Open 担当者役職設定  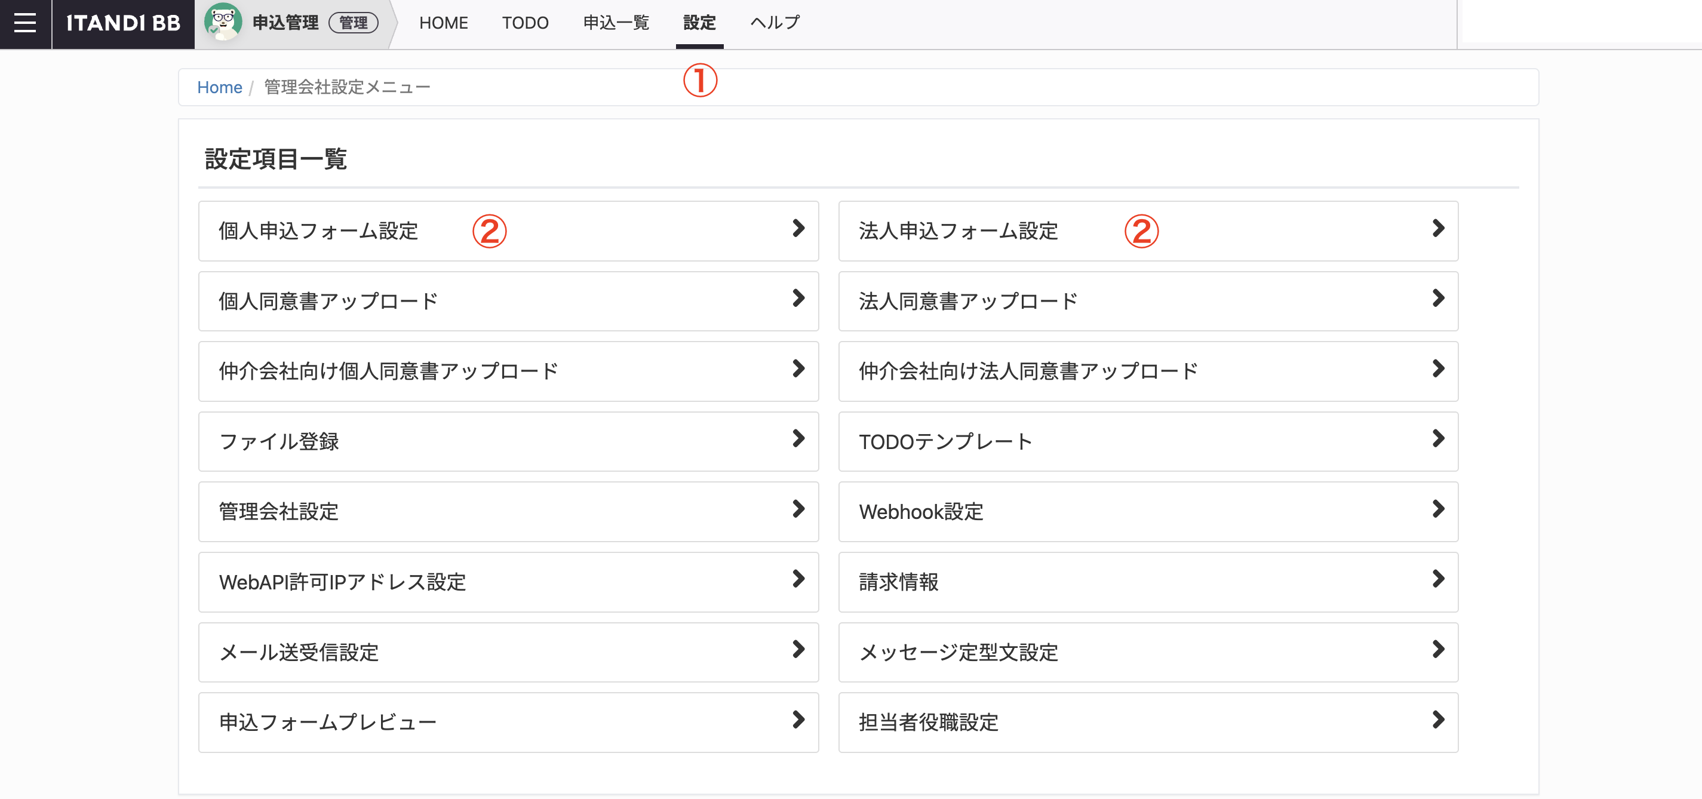click(1148, 722)
